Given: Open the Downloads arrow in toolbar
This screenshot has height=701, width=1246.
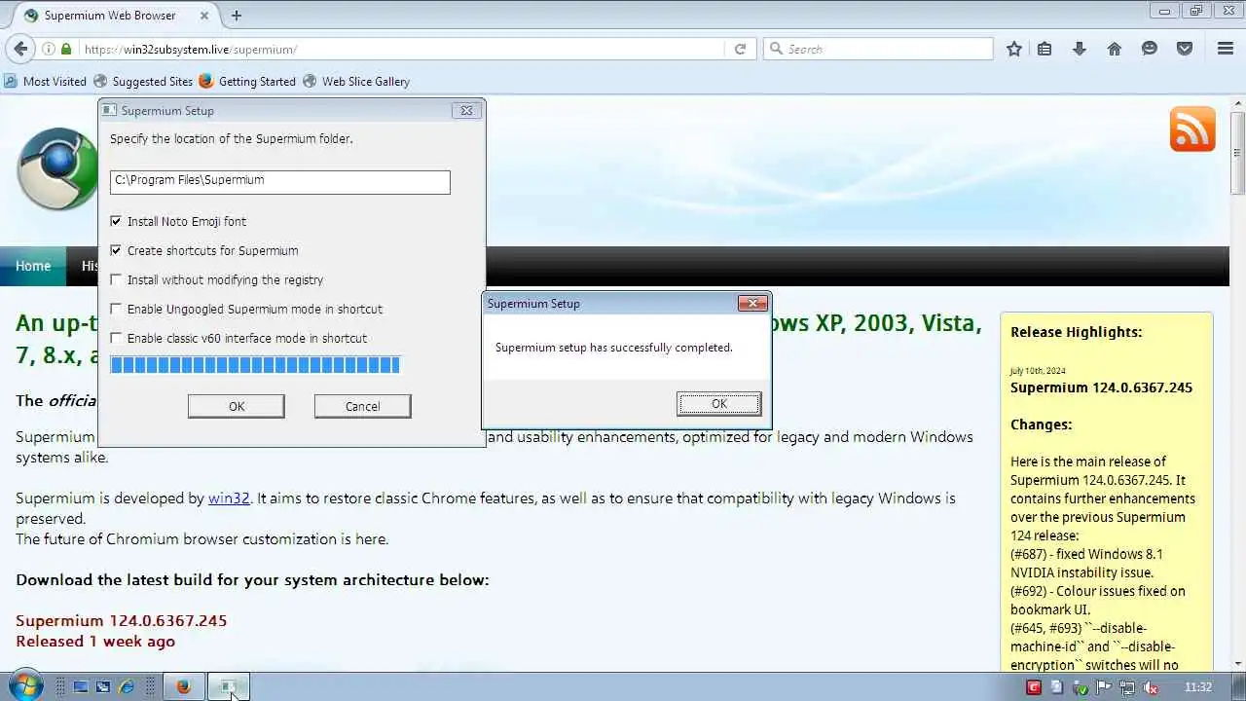Looking at the screenshot, I should 1079,49.
